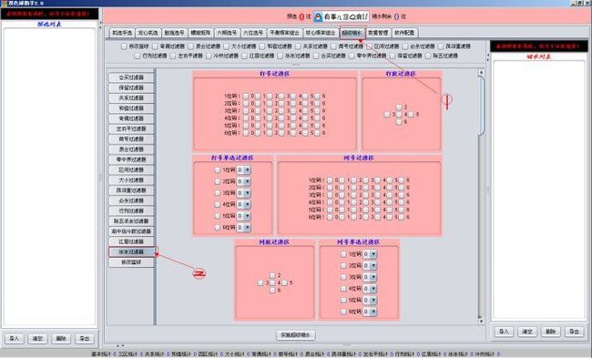Switch to the 机选手选 tab

122,33
